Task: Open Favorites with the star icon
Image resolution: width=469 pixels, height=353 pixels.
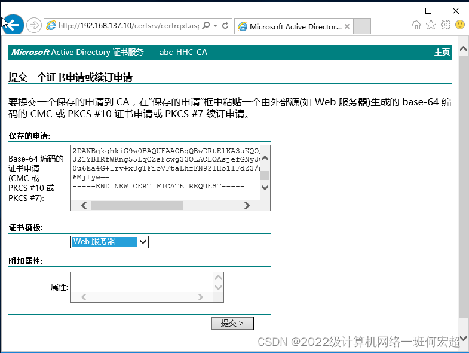Action: 431,25
